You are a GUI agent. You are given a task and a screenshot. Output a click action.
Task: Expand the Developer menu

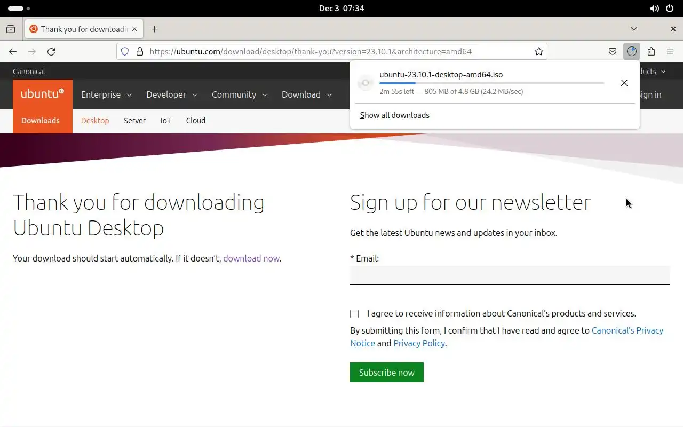click(x=172, y=94)
